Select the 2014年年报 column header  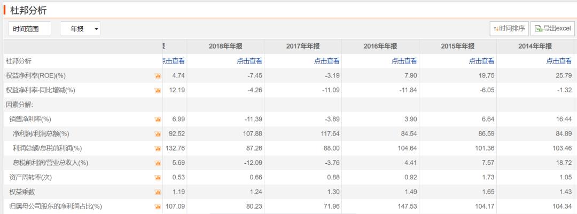[x=535, y=46]
